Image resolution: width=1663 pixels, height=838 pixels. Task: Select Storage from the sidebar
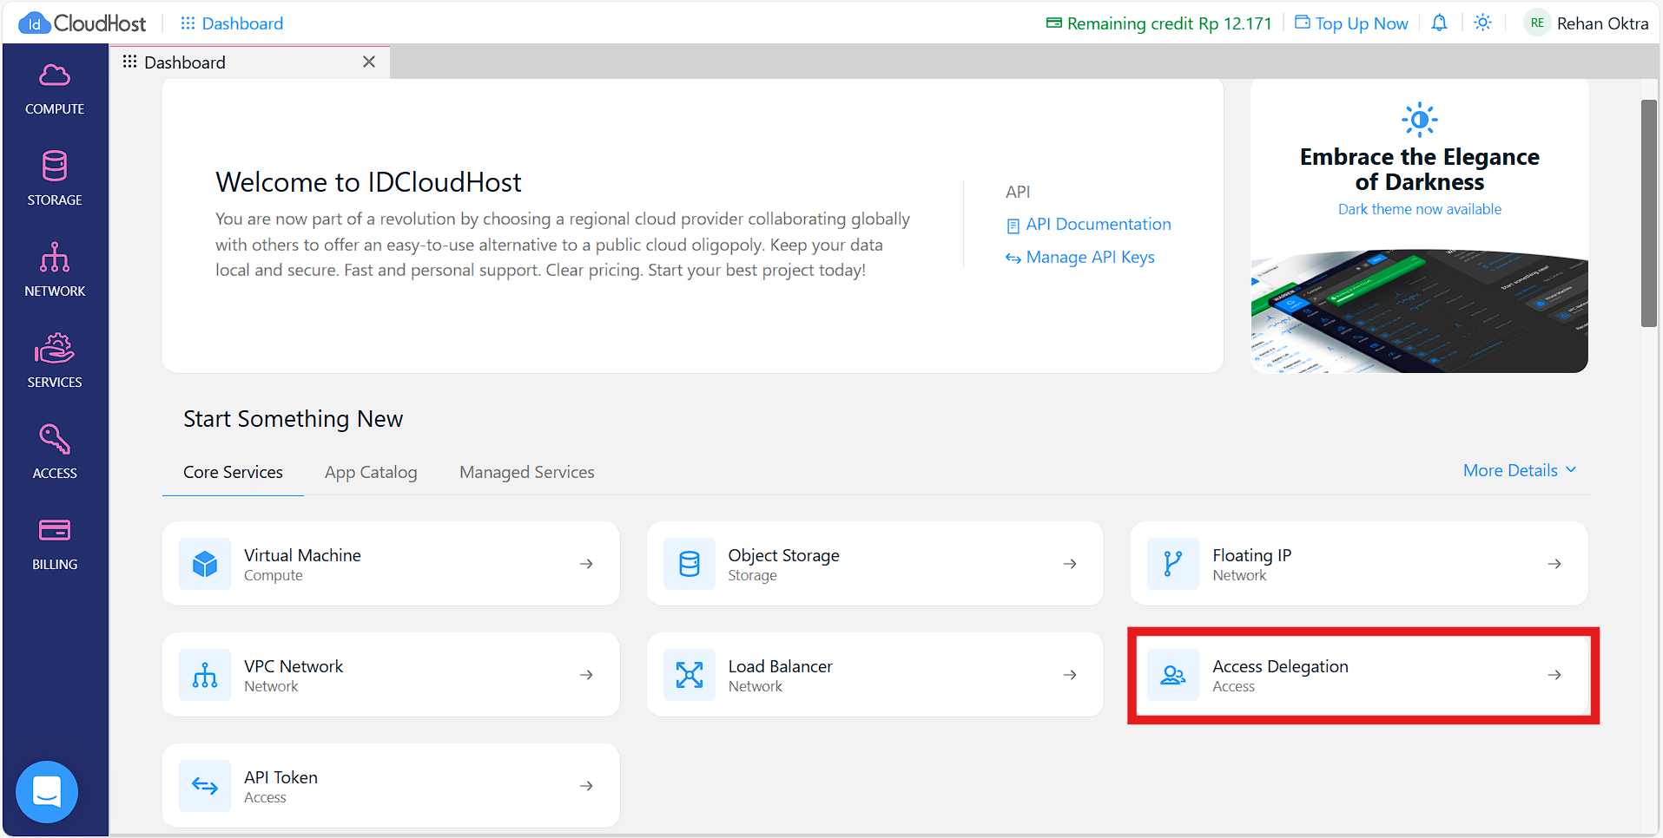(x=54, y=178)
